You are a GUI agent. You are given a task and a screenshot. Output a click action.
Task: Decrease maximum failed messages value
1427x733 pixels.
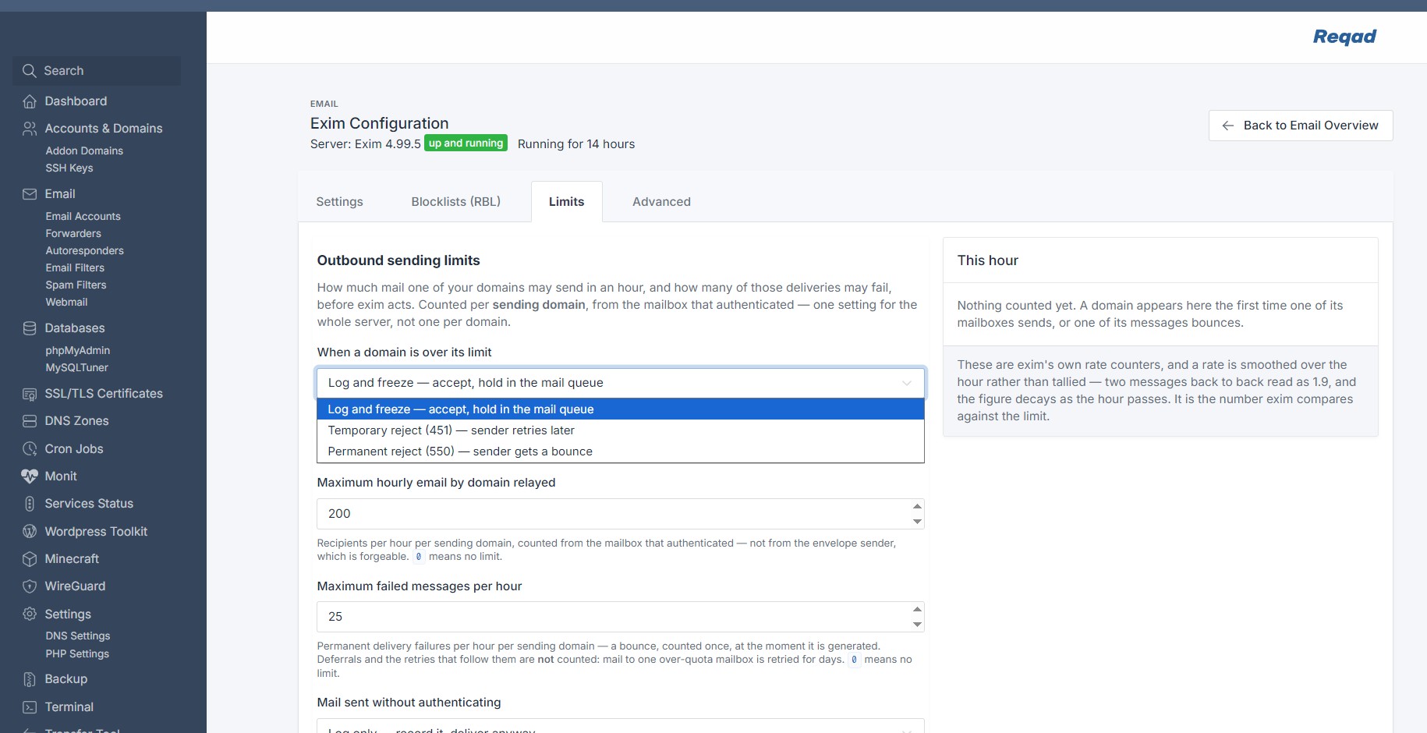(x=917, y=624)
